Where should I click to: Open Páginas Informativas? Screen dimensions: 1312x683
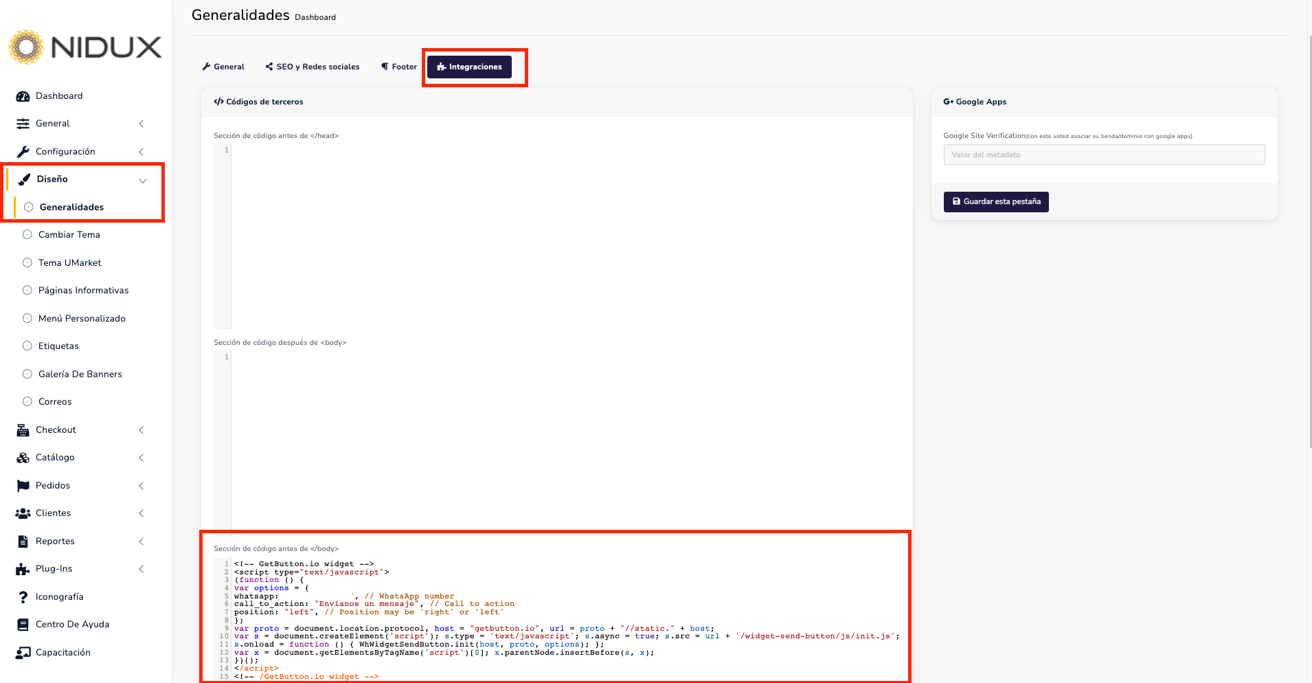84,290
